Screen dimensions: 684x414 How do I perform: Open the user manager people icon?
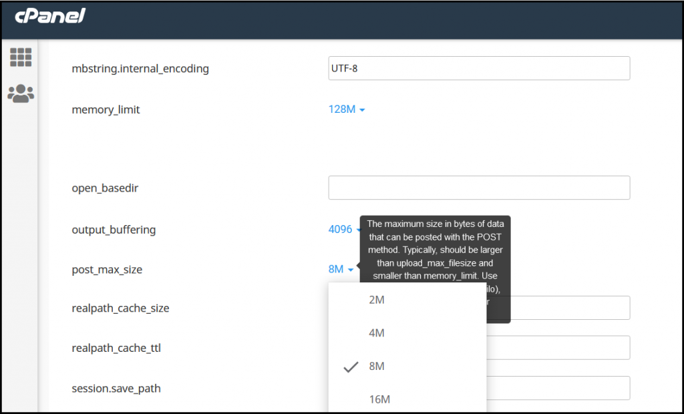coord(21,93)
